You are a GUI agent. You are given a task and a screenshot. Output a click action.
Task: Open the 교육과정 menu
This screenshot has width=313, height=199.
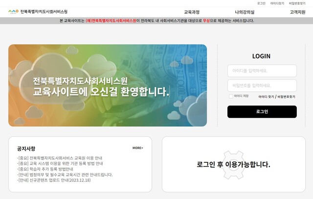(x=192, y=12)
